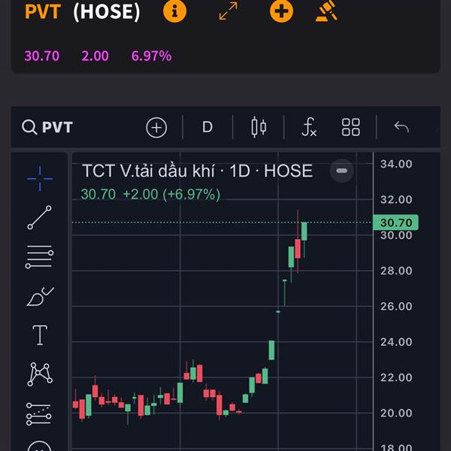Open the candlestick chart type selector
The image size is (451, 451).
(x=259, y=127)
